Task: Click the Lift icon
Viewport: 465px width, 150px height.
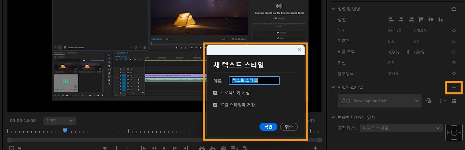Action: (x=202, y=148)
